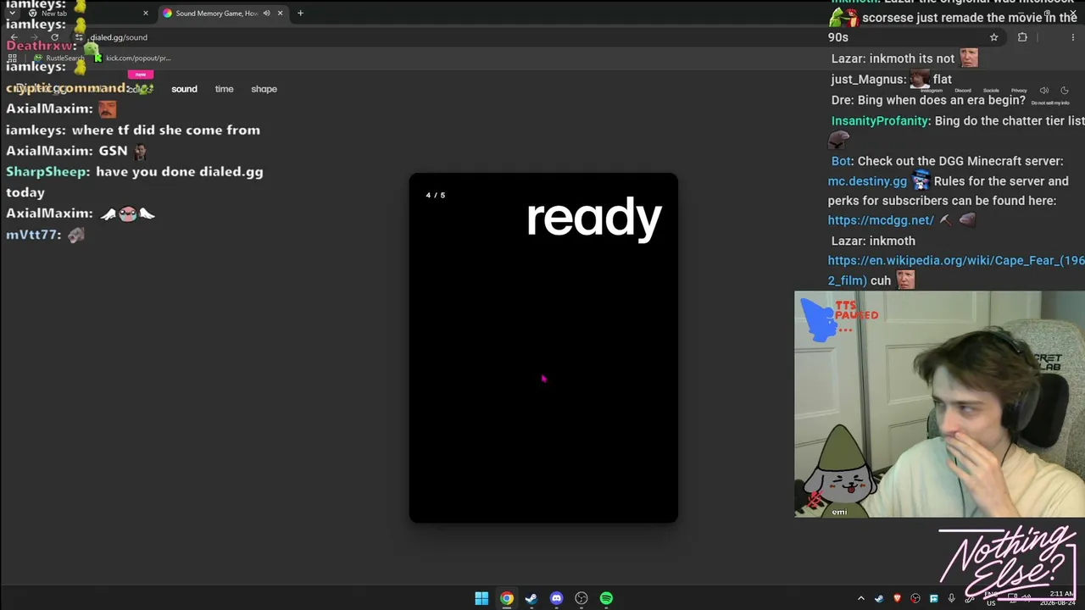This screenshot has width=1085, height=610.
Task: Open Spotify from the taskbar
Action: coord(606,599)
